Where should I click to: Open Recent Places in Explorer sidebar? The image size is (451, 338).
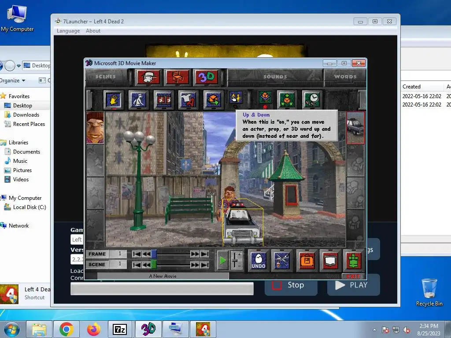pos(29,124)
